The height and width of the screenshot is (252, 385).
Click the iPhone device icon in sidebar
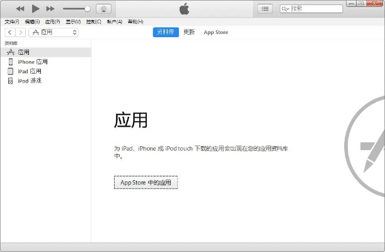[10, 62]
